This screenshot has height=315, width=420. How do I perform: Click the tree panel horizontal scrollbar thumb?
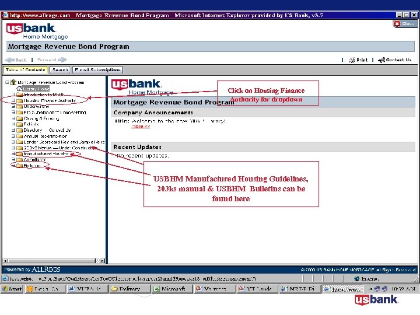[51, 261]
